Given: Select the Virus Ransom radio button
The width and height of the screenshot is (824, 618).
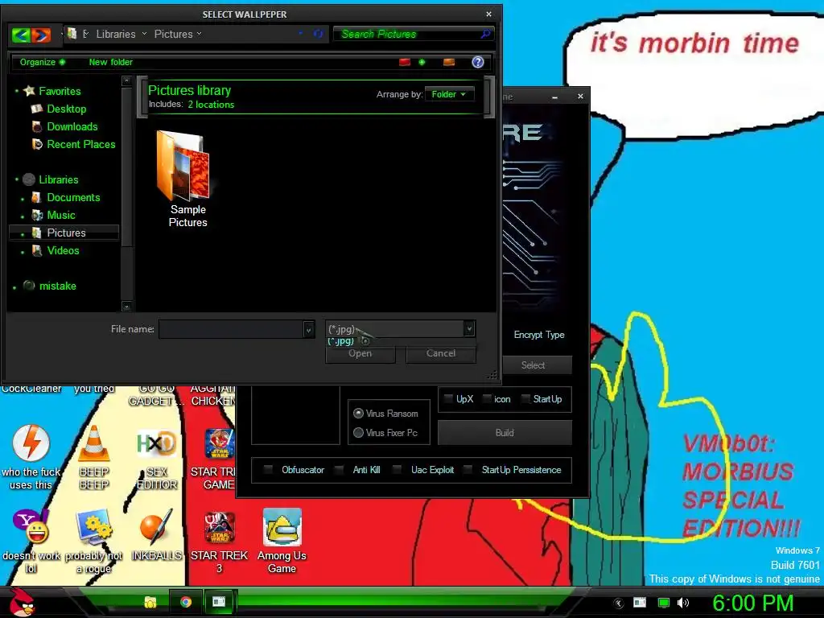Looking at the screenshot, I should tap(358, 414).
